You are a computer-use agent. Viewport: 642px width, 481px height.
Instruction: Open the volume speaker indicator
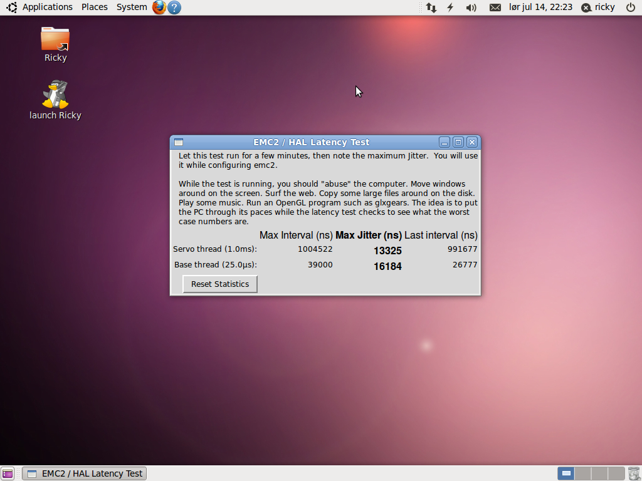(471, 7)
